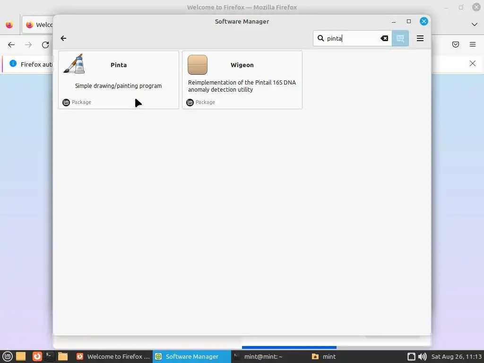Reload the page in Firefox window

click(x=45, y=45)
